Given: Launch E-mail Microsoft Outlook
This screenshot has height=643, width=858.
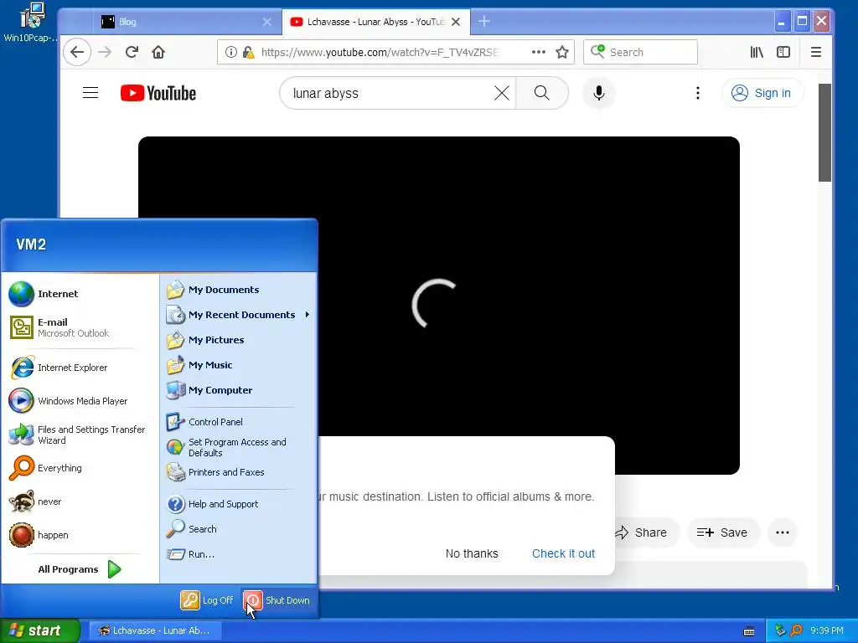Looking at the screenshot, I should [x=59, y=327].
